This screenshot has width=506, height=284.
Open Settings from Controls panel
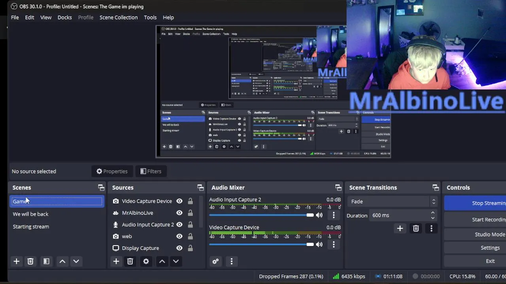(x=475, y=248)
